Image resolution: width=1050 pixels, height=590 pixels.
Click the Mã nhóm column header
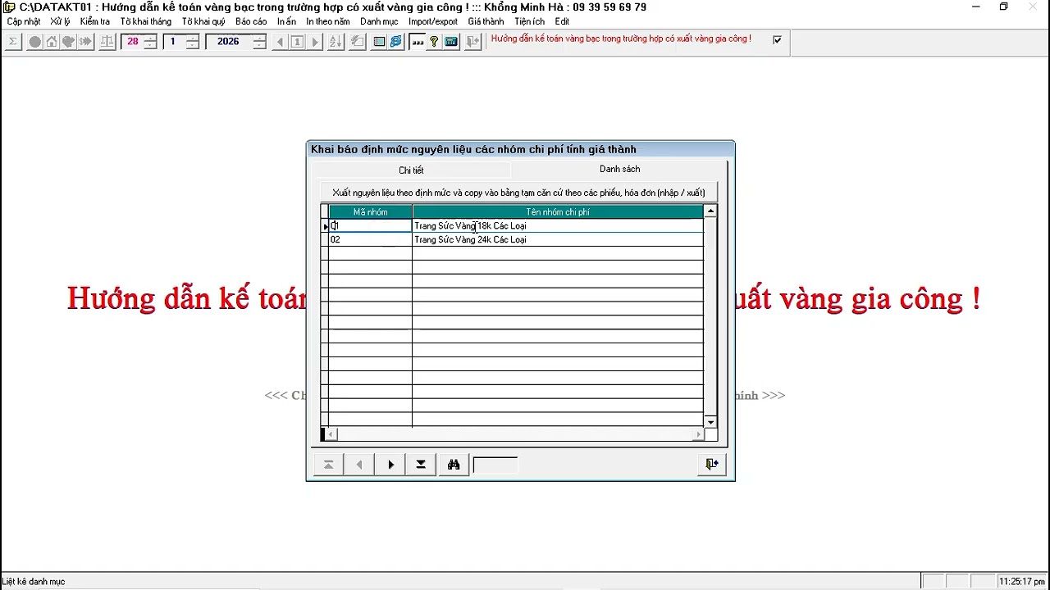(371, 212)
